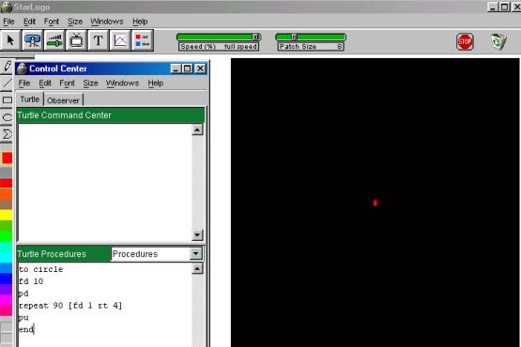Click the TV monitor toolbar icon

point(76,40)
